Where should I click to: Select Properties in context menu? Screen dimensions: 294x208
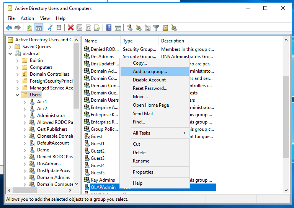[154, 172]
